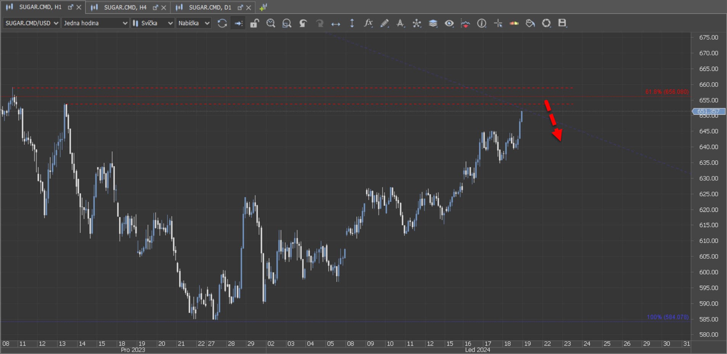Close the SUGAR.CMD, H1 tab
The width and height of the screenshot is (727, 354).
point(79,7)
